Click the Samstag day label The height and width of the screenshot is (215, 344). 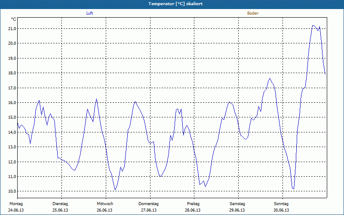[237, 204]
